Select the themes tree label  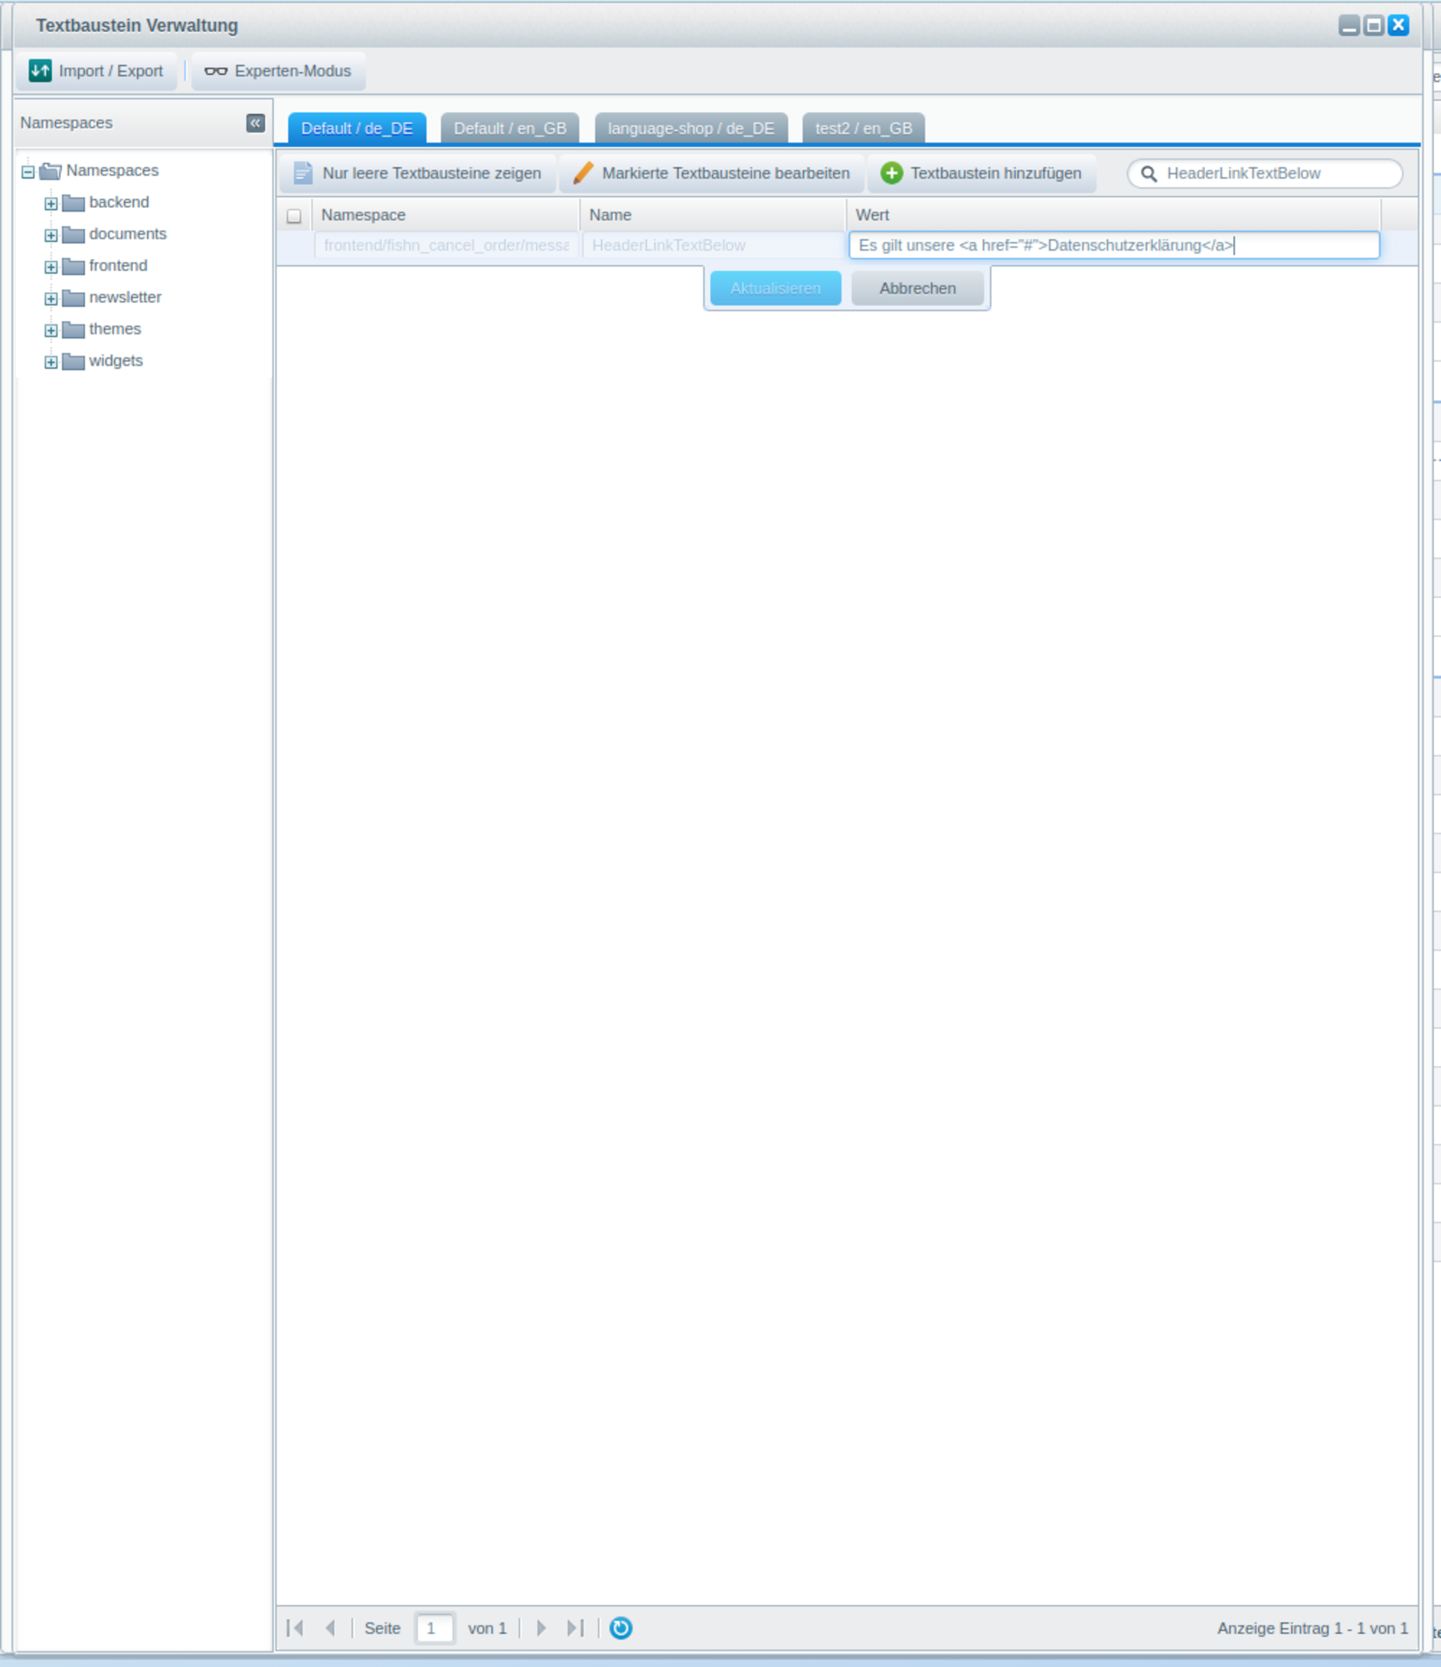pyautogui.click(x=115, y=329)
